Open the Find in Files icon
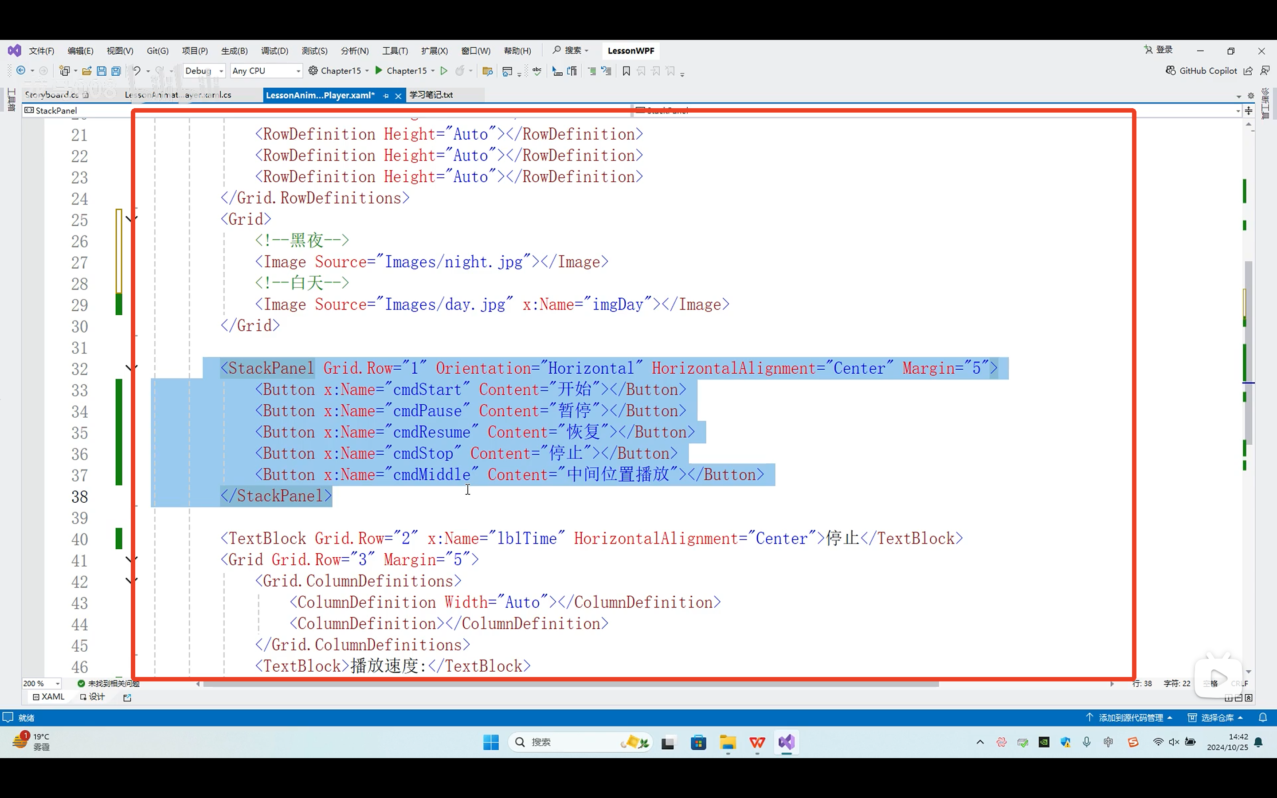 click(x=487, y=71)
